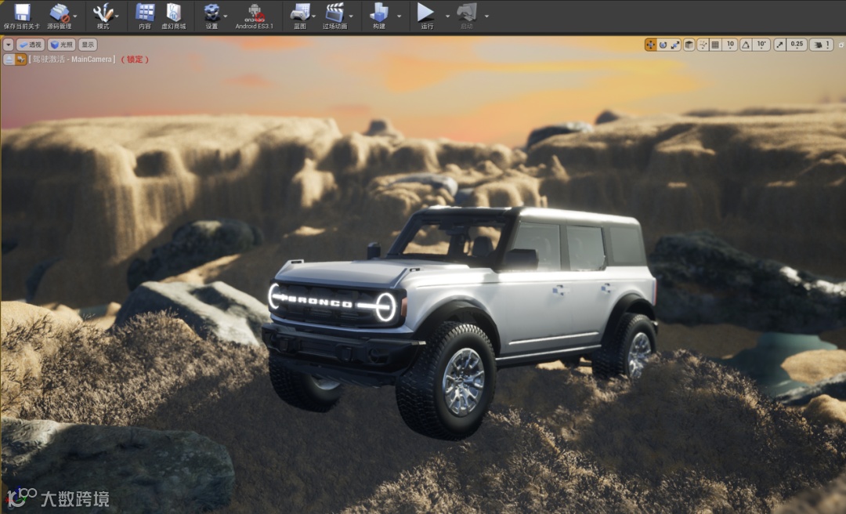Expand 构建 options dropdown arrow

point(399,16)
